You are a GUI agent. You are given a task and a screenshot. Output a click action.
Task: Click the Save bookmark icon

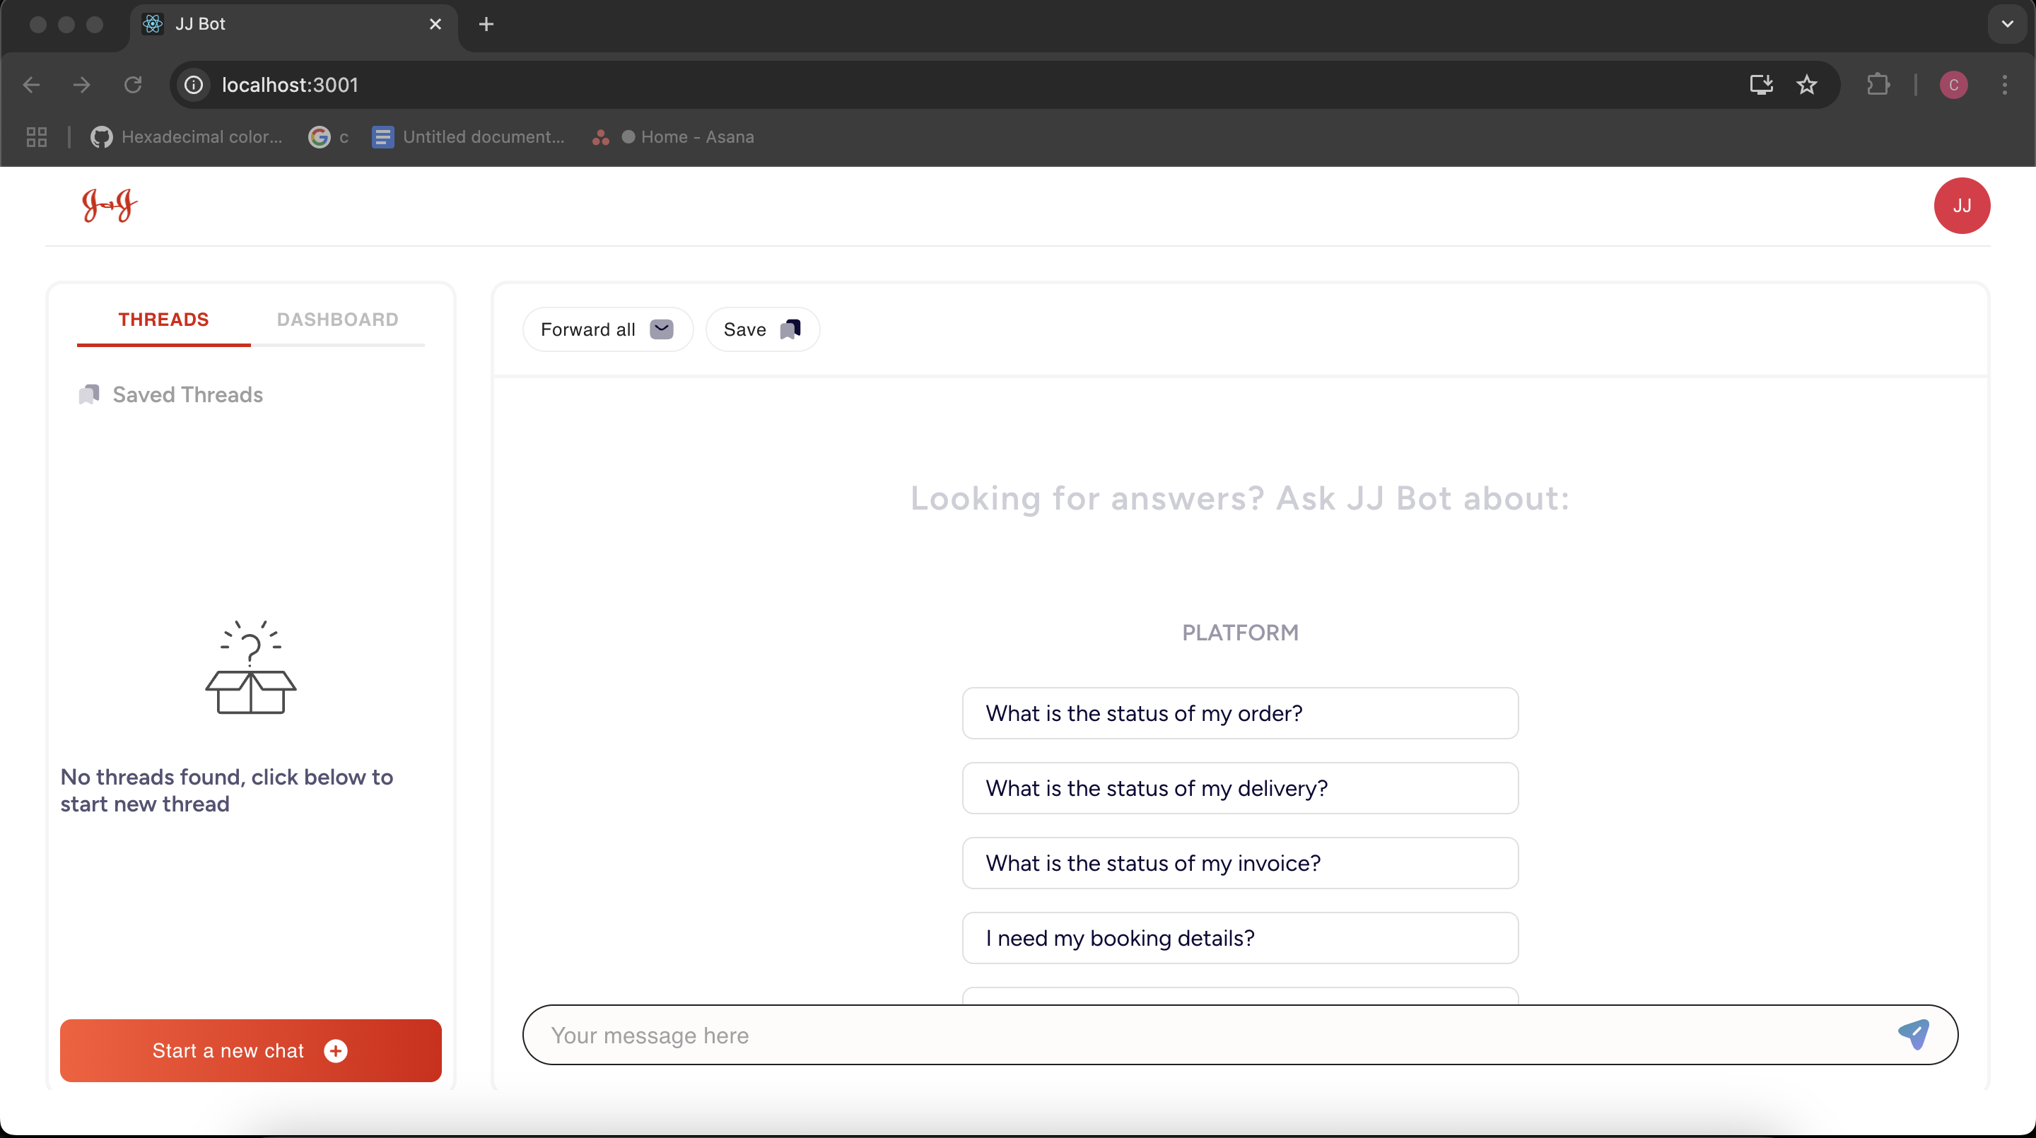790,329
